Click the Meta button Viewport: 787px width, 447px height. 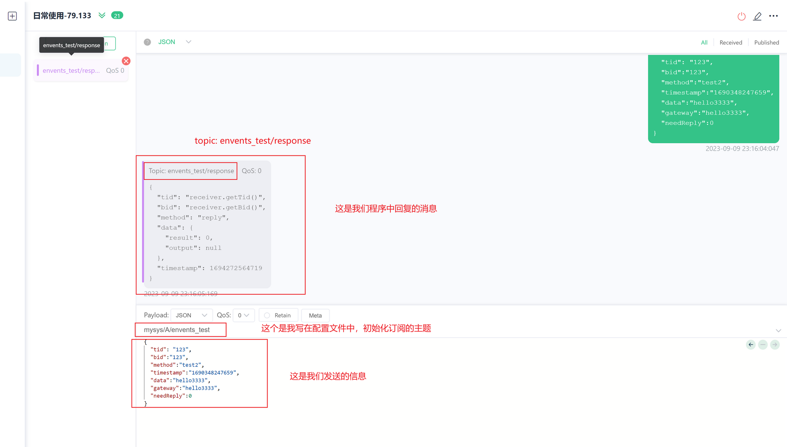click(x=315, y=316)
